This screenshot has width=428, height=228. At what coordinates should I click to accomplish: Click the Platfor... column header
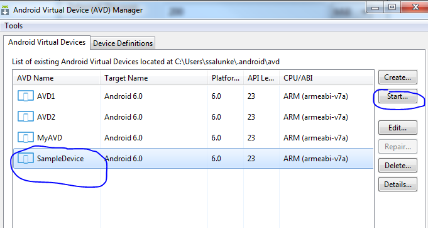(226, 78)
